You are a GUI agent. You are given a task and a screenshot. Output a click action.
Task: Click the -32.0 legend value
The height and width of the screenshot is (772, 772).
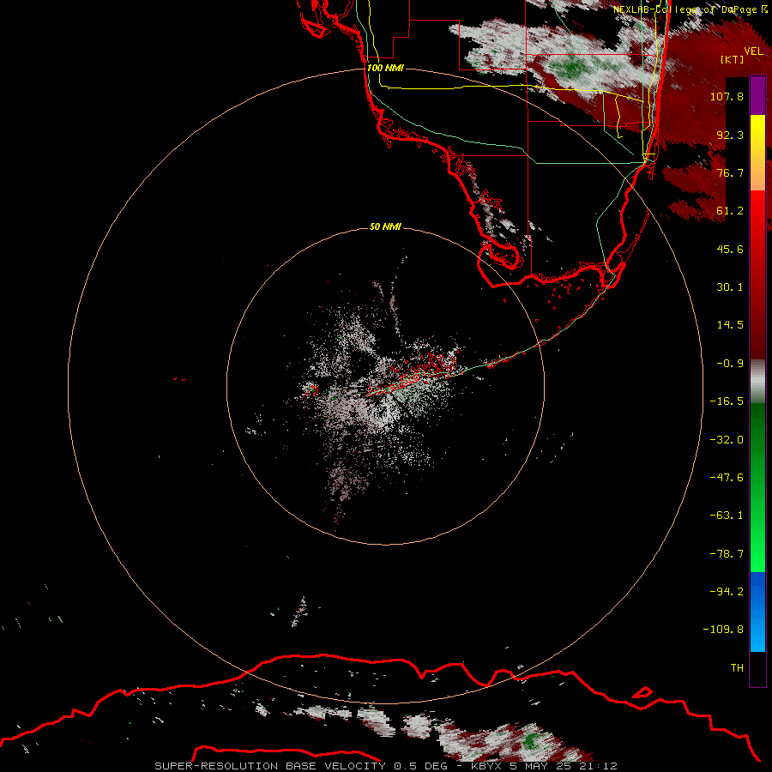(727, 440)
